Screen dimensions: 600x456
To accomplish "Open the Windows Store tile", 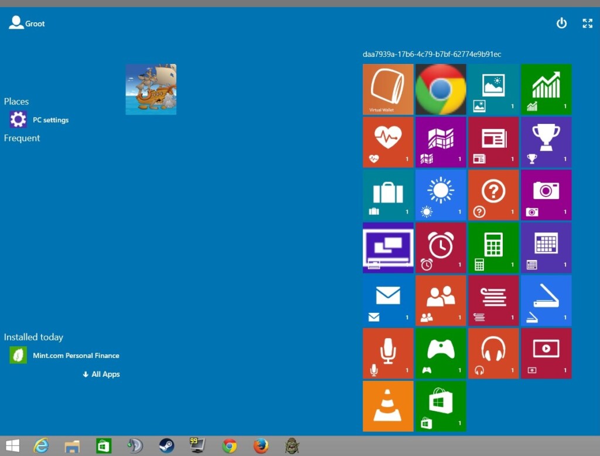I will tap(441, 406).
